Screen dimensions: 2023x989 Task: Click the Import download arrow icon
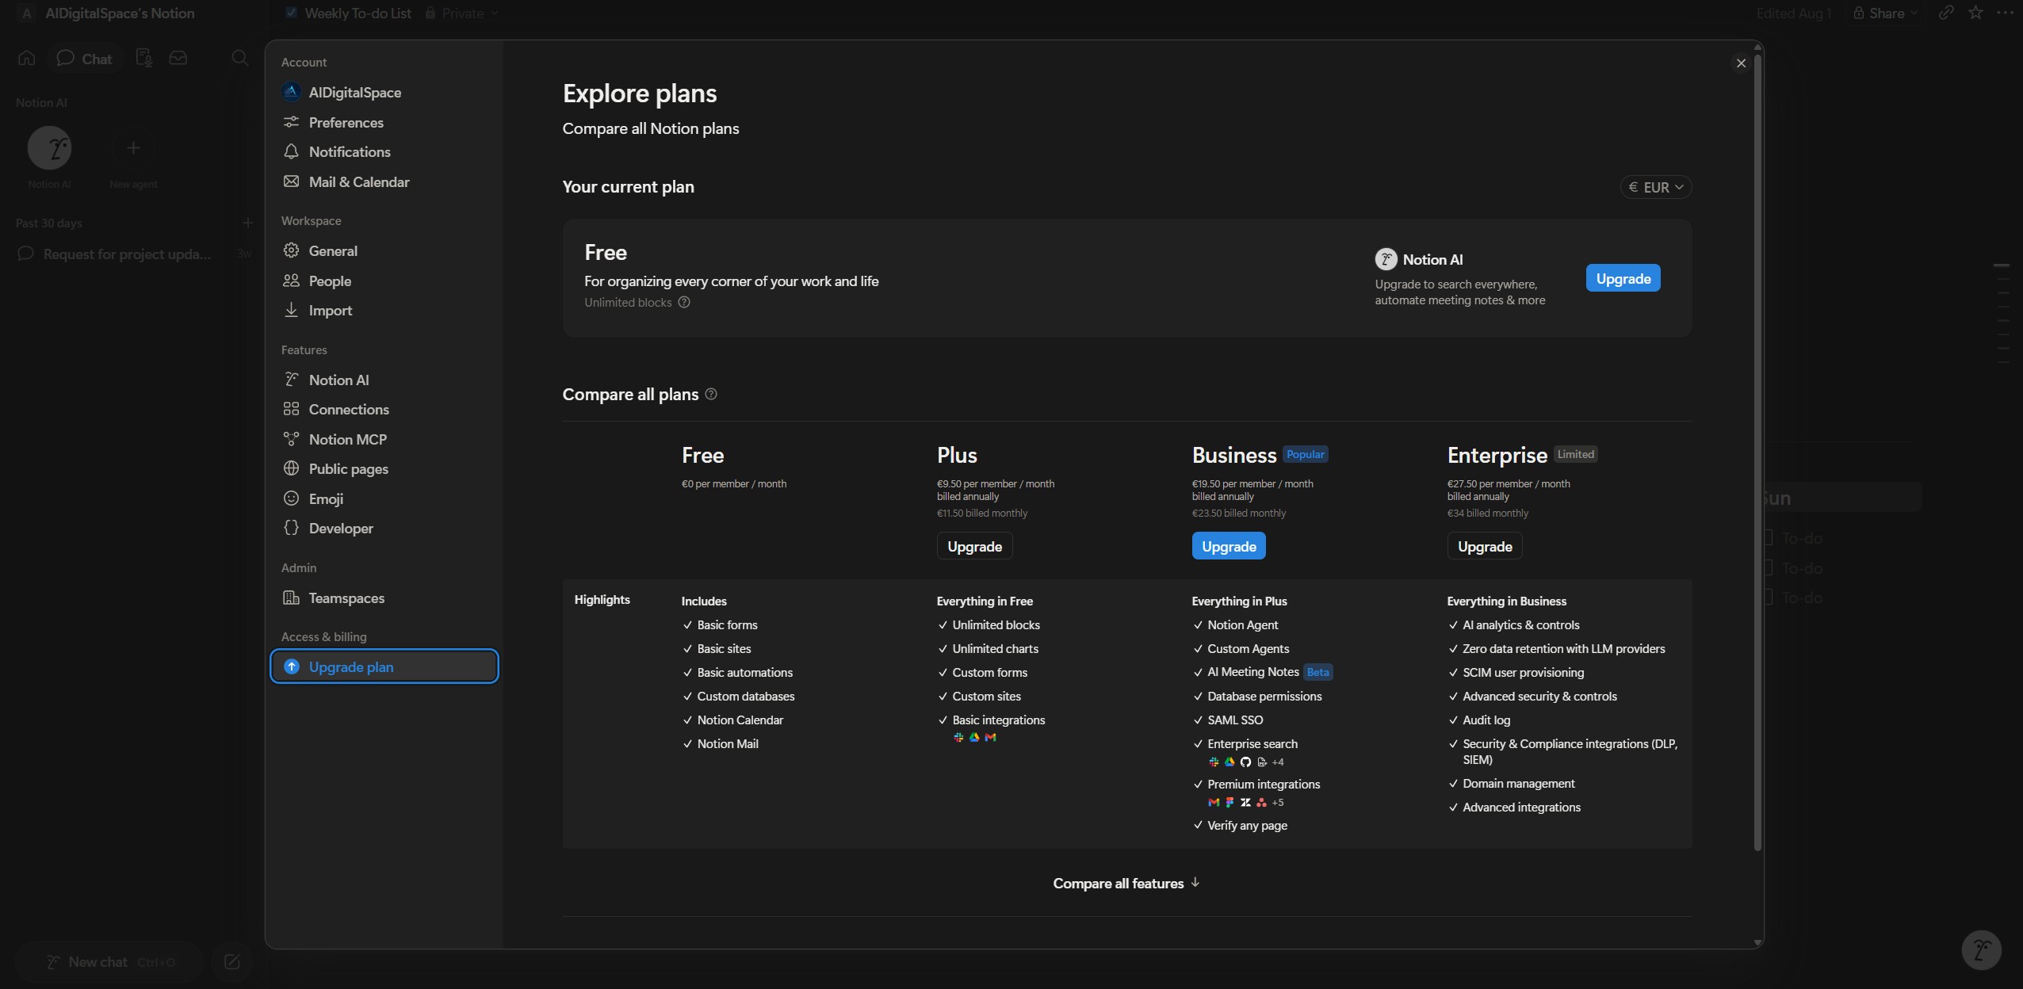tap(291, 310)
